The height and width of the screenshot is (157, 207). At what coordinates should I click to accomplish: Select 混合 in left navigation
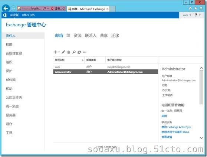pos(9,124)
